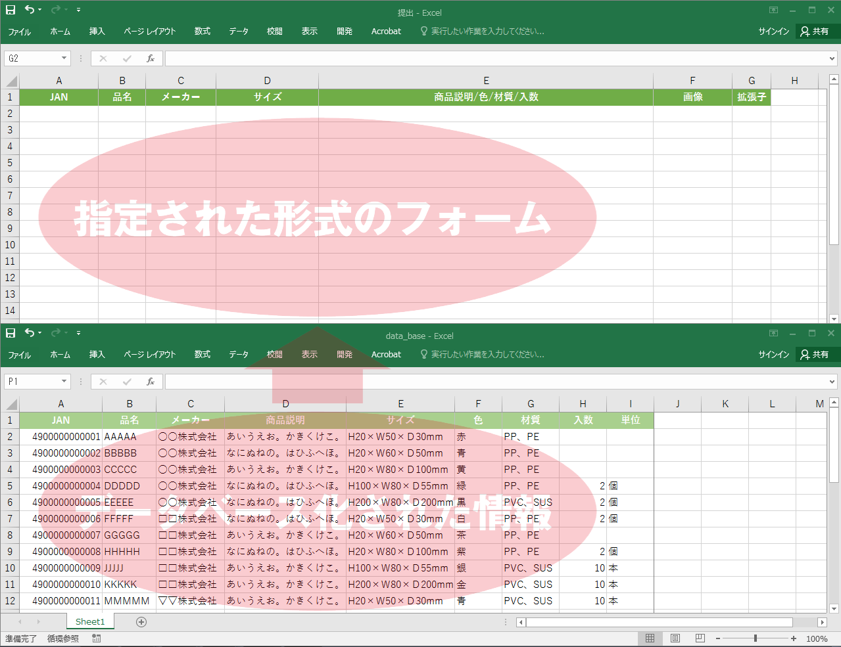Click the macro recording icon in the status bar
Screen dimensions: 841x647
tap(97, 638)
